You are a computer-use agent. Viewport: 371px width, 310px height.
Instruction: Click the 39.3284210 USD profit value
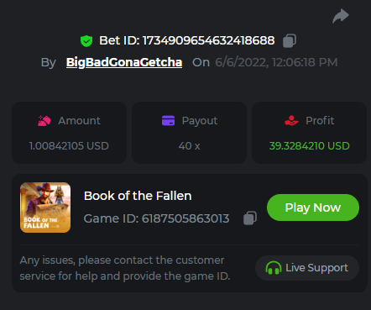[x=309, y=146]
